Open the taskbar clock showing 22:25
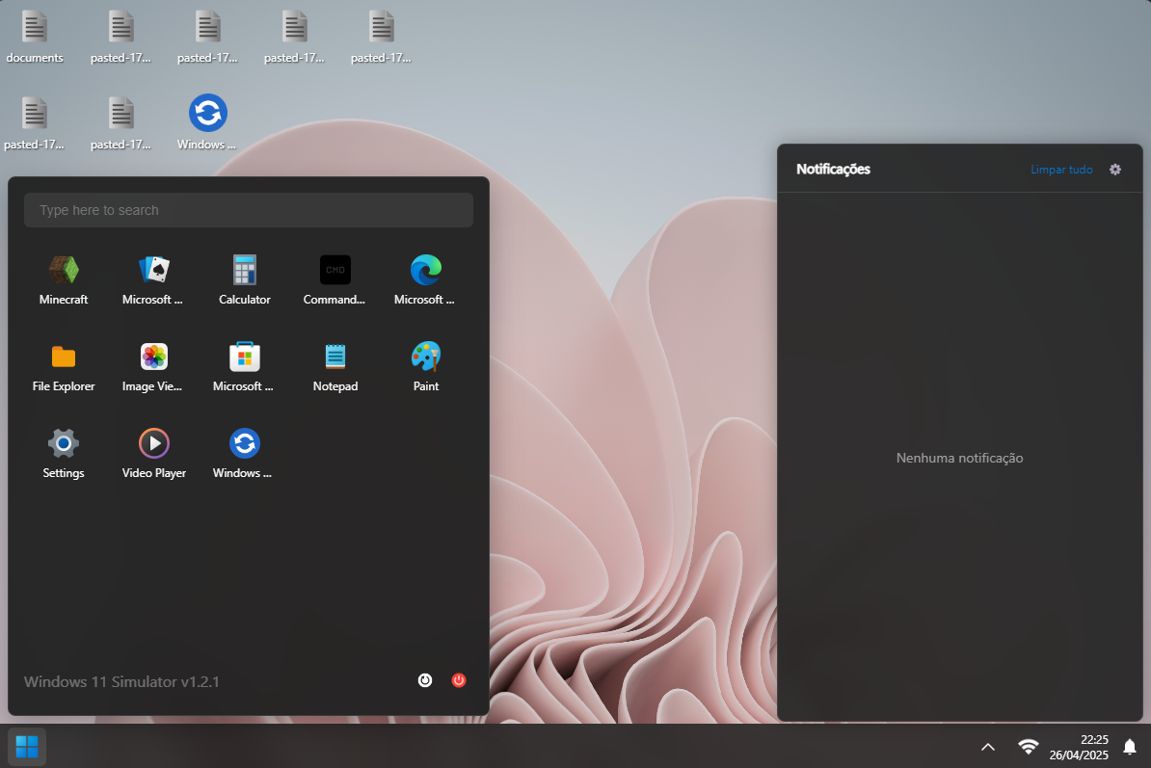 1079,747
